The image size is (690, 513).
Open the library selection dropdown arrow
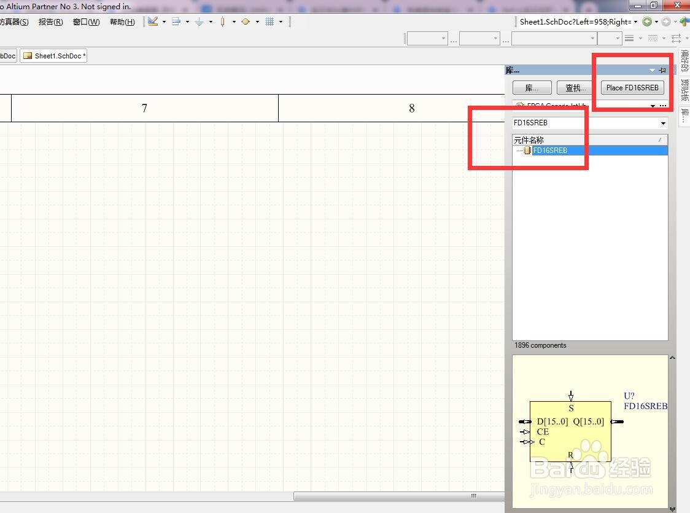pos(653,106)
